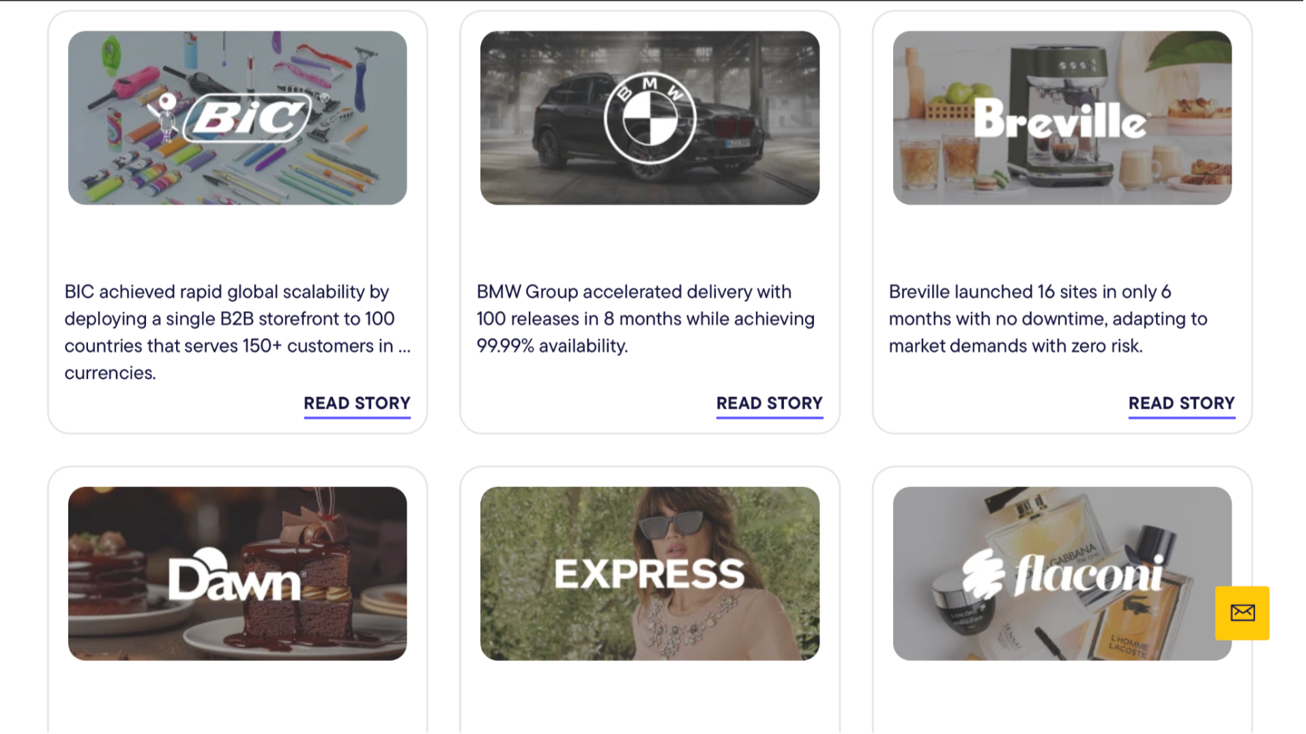
Task: Open the EXPRESS fashion thumbnail
Action: (651, 574)
